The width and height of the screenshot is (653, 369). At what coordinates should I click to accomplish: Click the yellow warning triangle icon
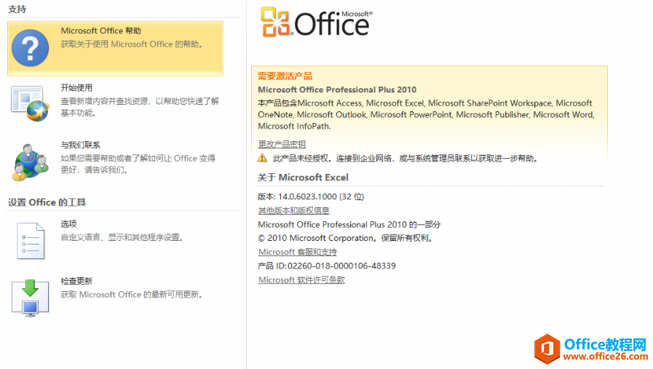tap(262, 157)
